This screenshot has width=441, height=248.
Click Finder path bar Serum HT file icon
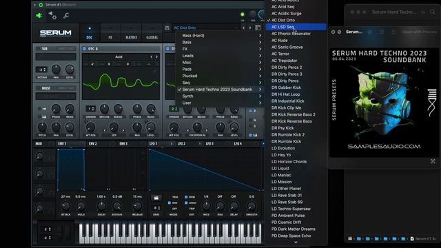412,238
